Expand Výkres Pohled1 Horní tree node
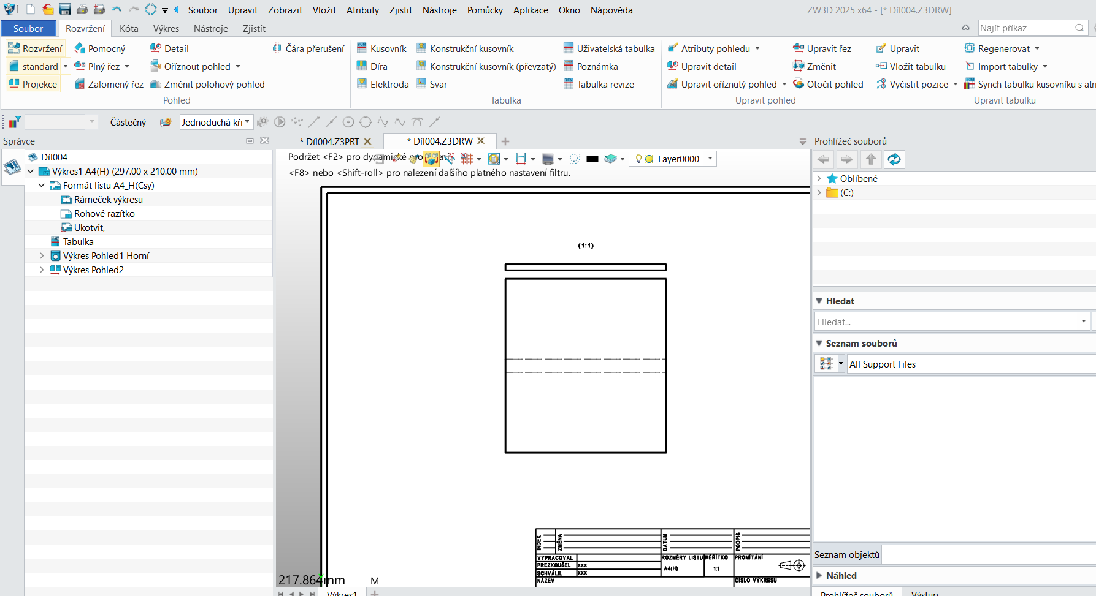 [42, 255]
